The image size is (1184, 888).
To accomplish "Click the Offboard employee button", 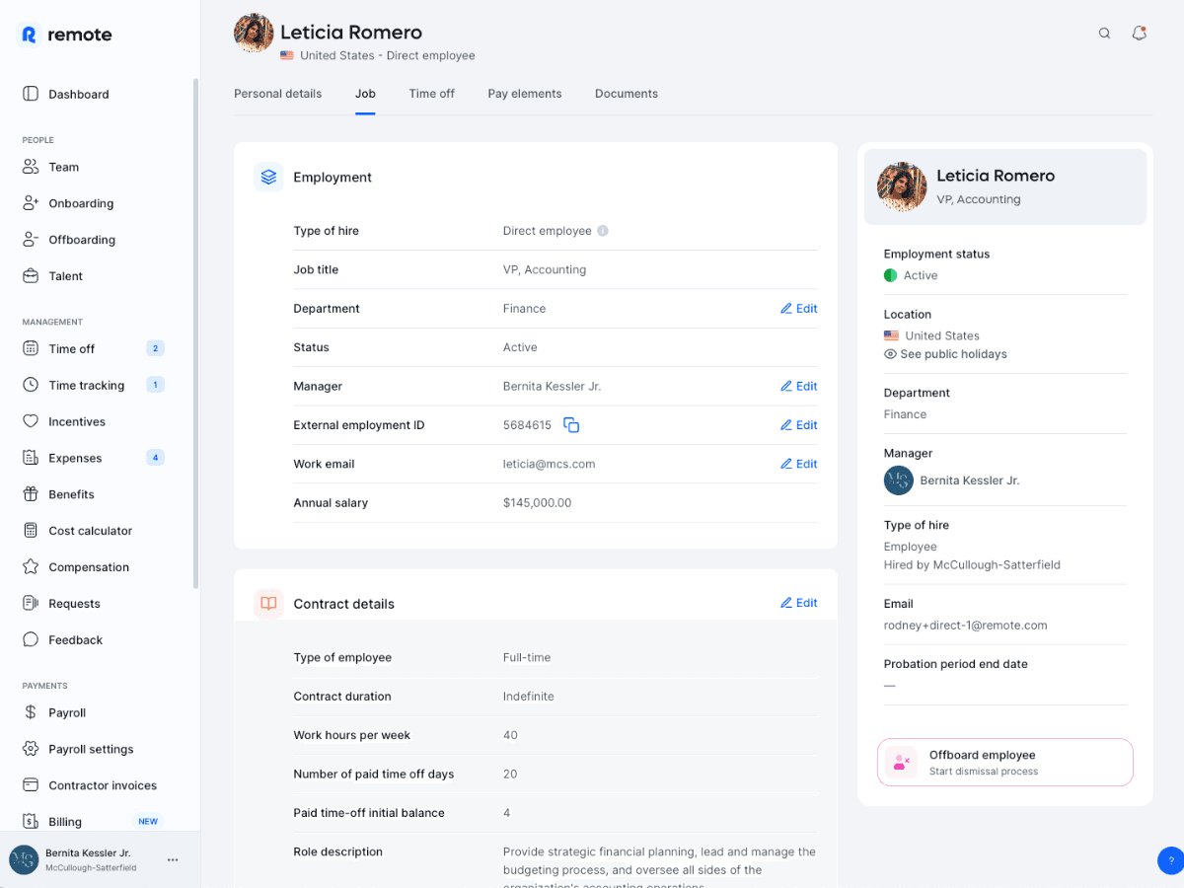I will (1004, 762).
